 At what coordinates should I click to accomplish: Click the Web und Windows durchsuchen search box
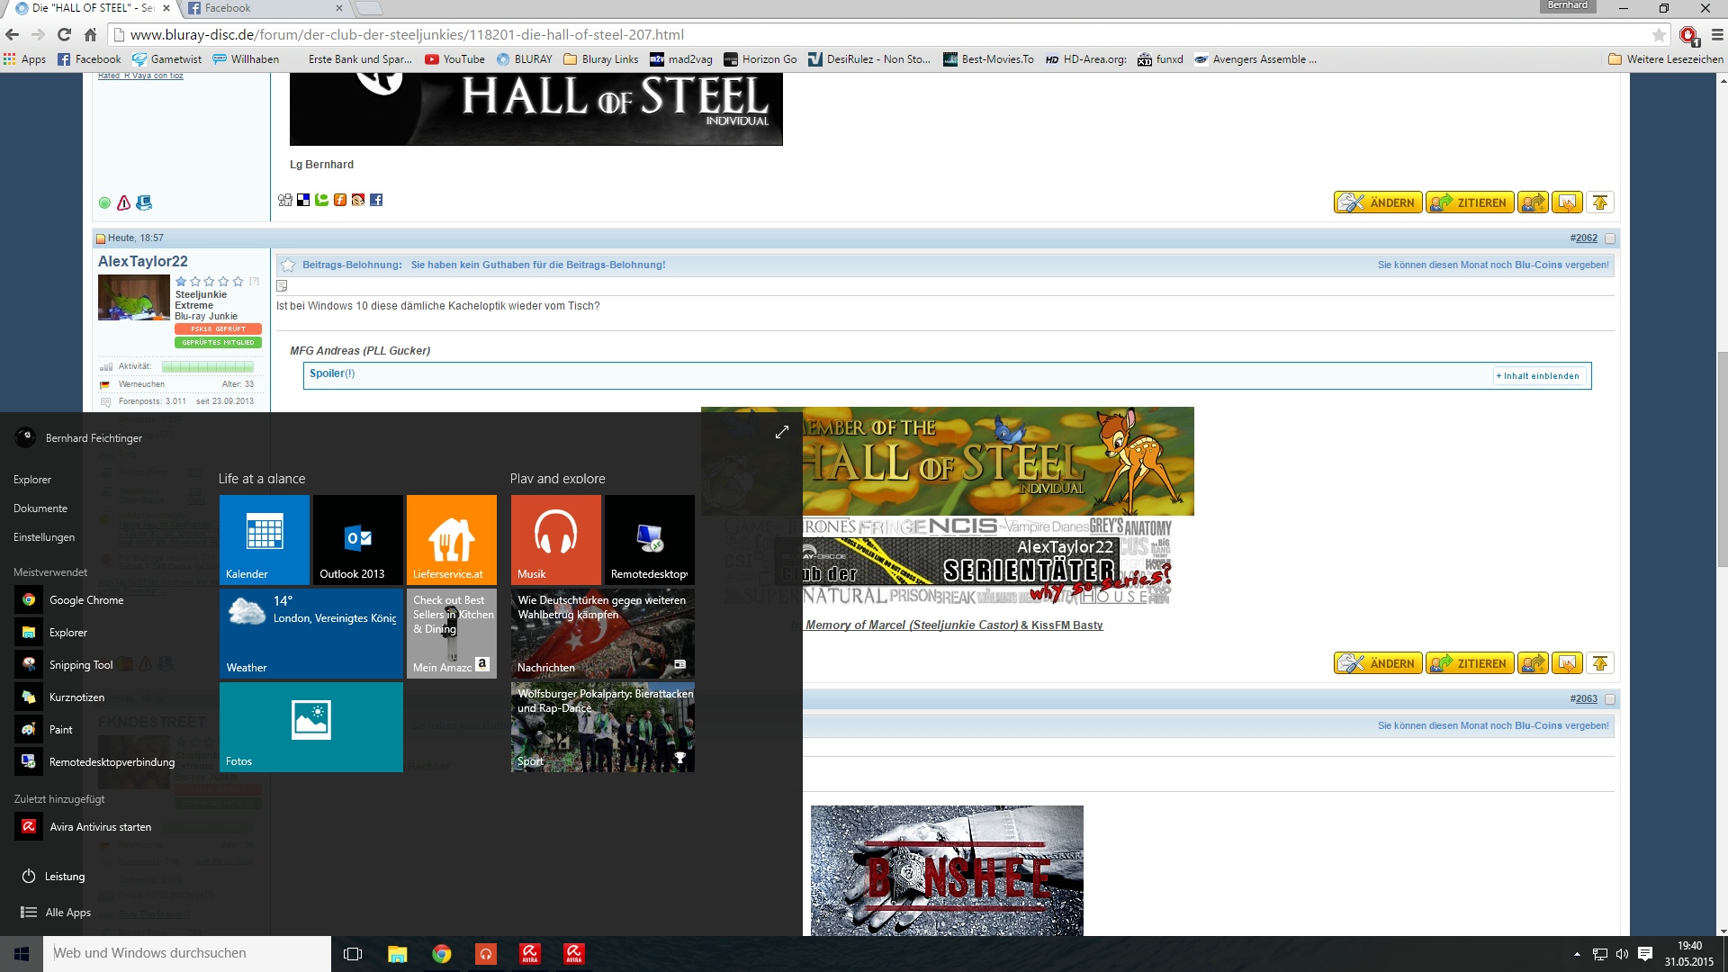pyautogui.click(x=186, y=954)
